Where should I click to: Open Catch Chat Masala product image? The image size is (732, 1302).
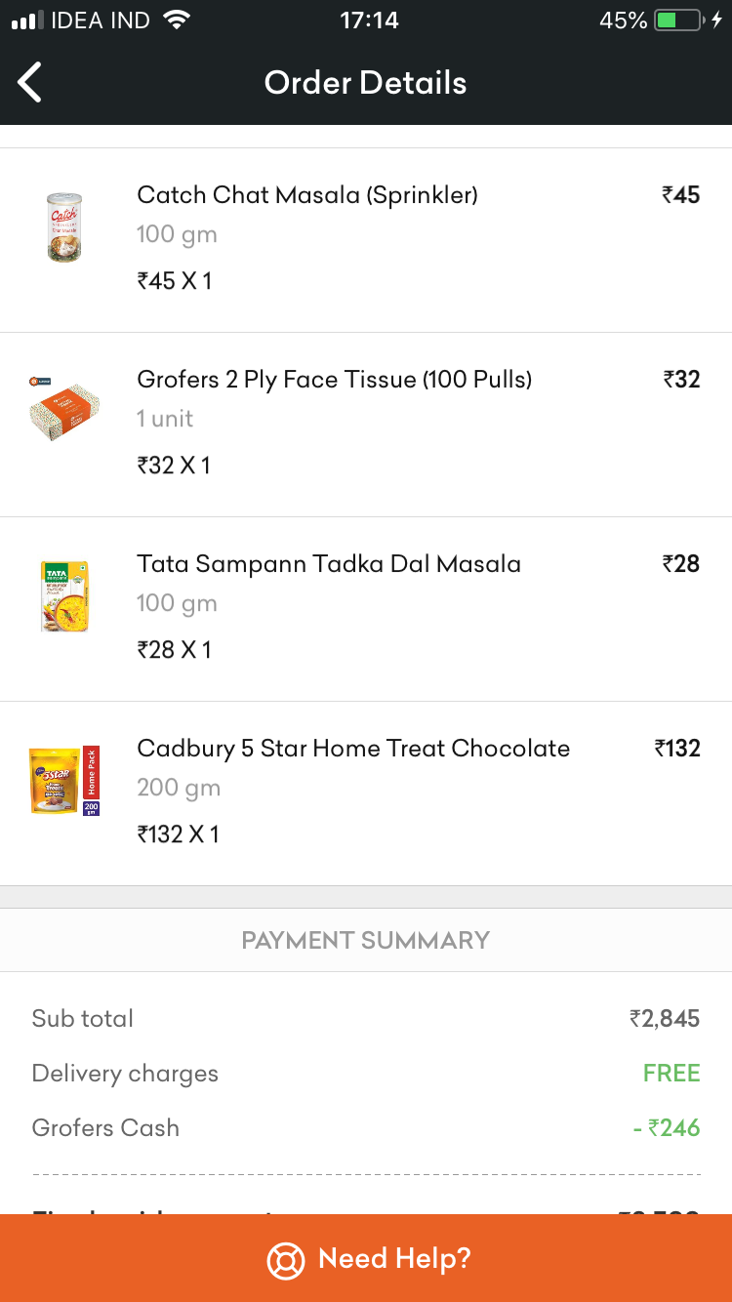(64, 226)
